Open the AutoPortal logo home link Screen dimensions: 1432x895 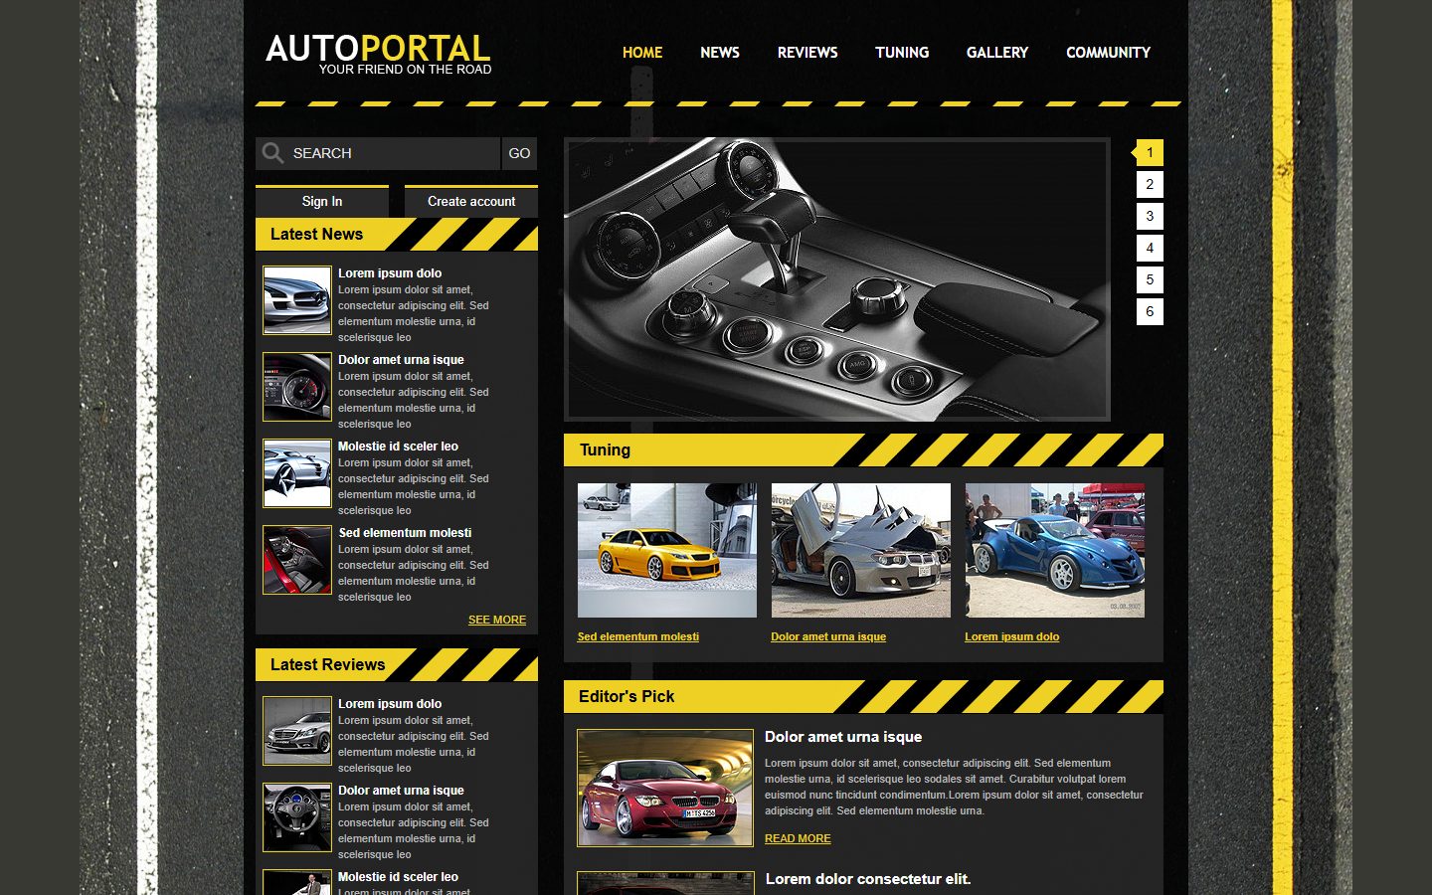[x=378, y=54]
